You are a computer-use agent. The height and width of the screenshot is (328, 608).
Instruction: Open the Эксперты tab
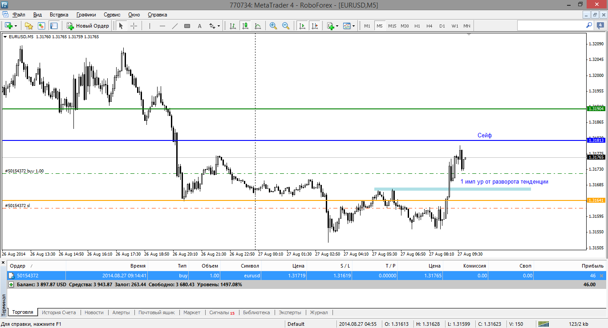coord(290,312)
